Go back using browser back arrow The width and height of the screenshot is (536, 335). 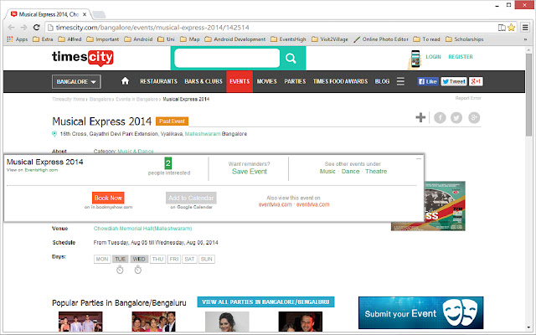tap(11, 28)
